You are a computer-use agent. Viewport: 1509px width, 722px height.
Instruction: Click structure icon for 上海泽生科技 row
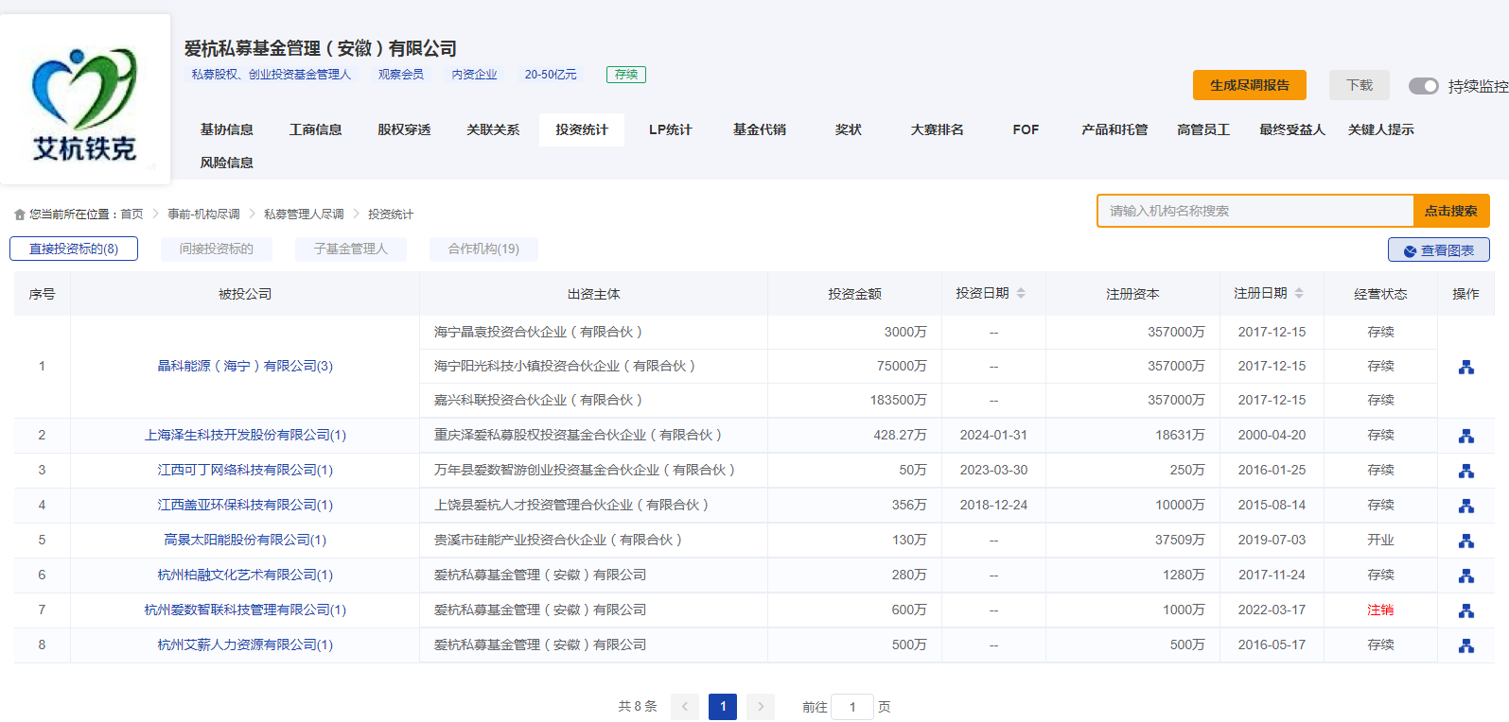pos(1465,436)
